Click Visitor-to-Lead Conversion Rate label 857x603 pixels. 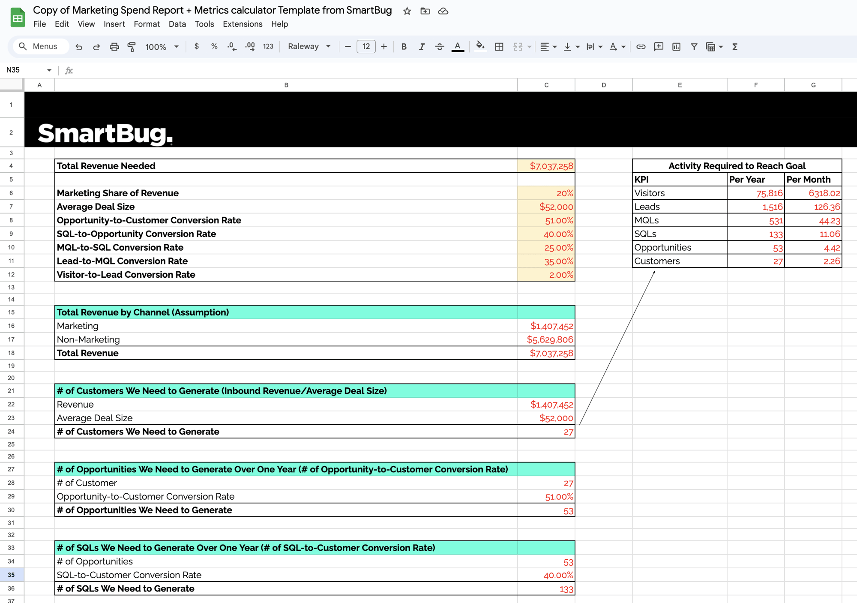[x=126, y=275]
